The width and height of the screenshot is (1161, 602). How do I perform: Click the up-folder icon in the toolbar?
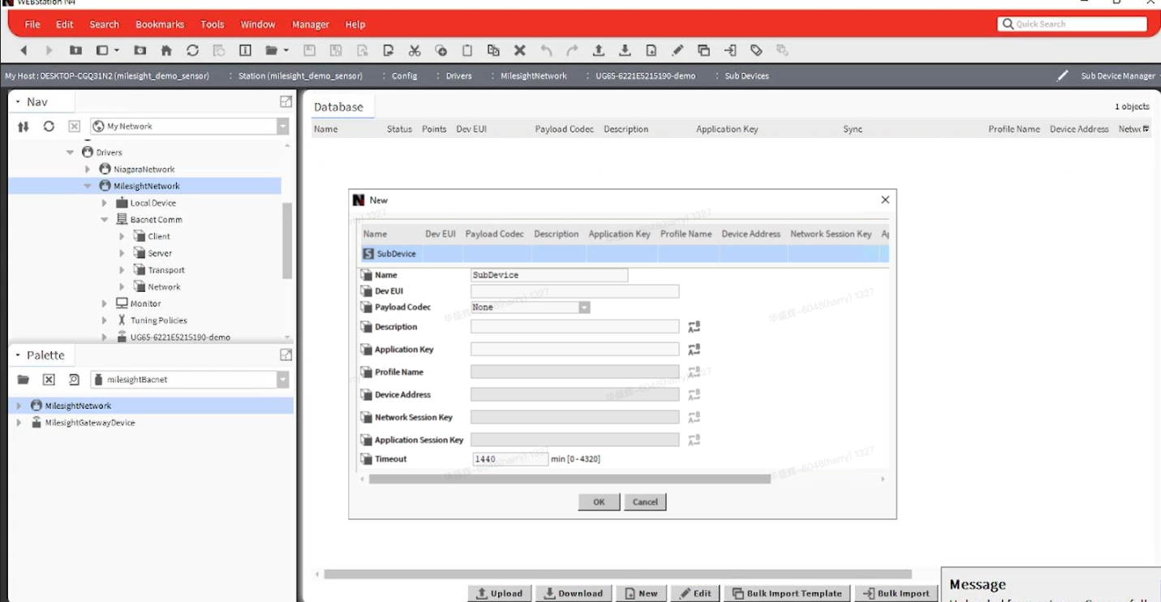(x=75, y=50)
